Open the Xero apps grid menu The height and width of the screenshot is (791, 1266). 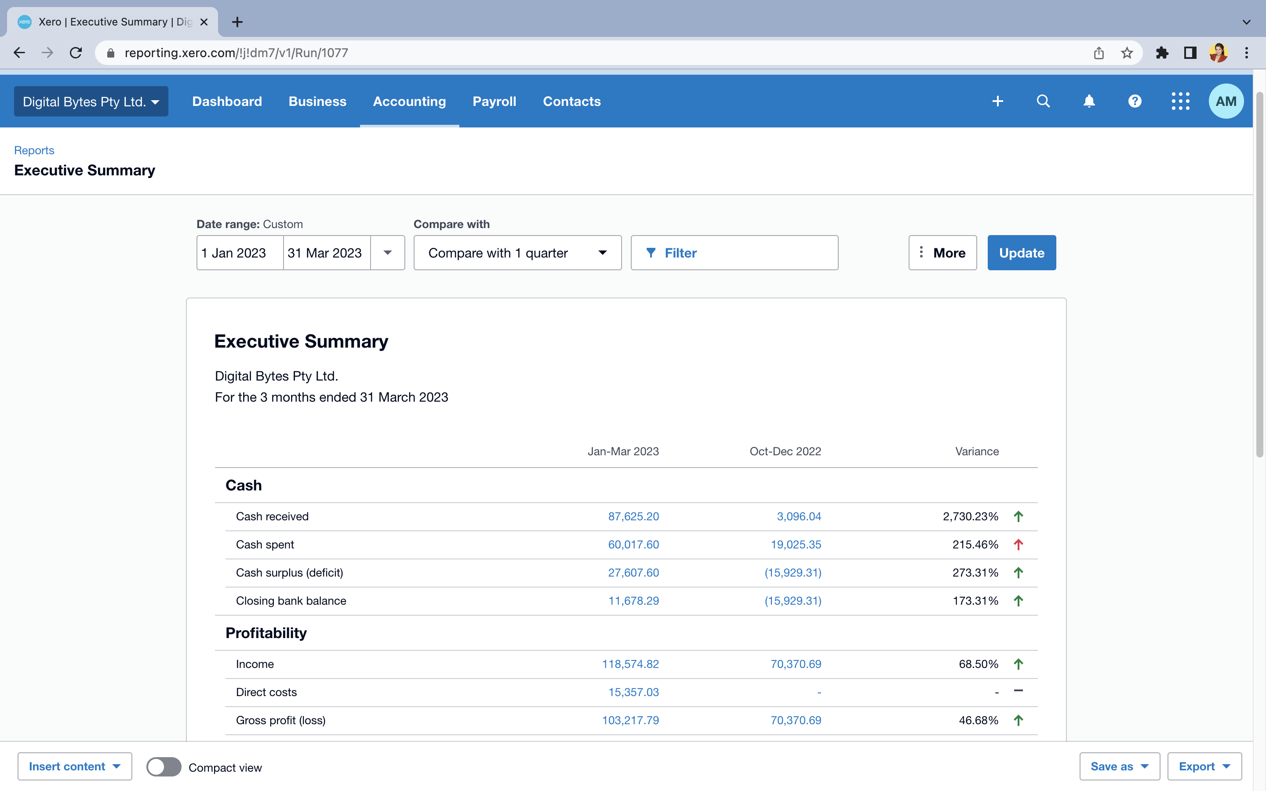[x=1180, y=101]
